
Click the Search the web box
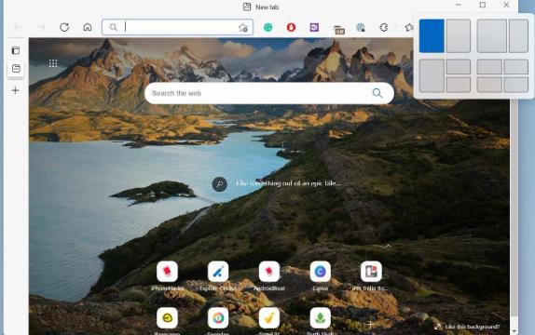[x=269, y=93]
